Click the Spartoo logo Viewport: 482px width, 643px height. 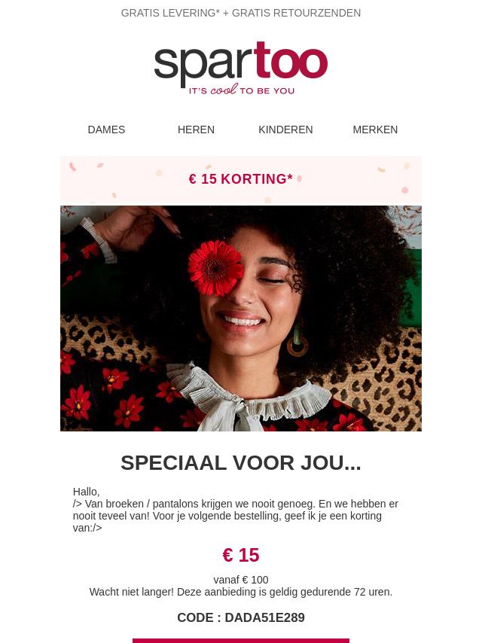[241, 68]
